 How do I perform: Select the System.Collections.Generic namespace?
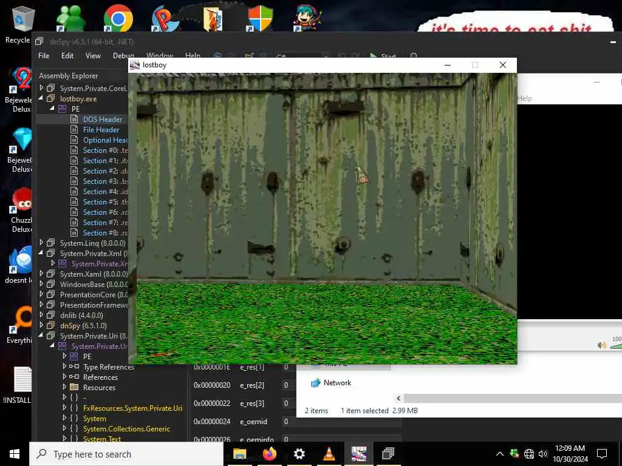pos(126,429)
